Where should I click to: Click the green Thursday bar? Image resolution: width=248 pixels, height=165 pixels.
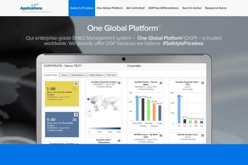tap(148, 110)
